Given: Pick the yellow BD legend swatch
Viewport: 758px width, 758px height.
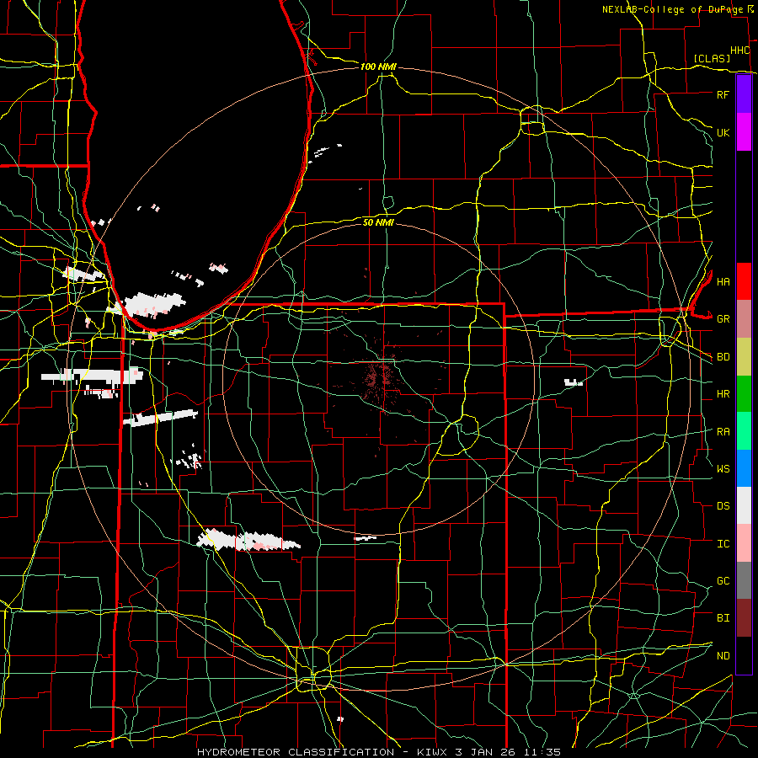Looking at the screenshot, I should pyautogui.click(x=744, y=357).
